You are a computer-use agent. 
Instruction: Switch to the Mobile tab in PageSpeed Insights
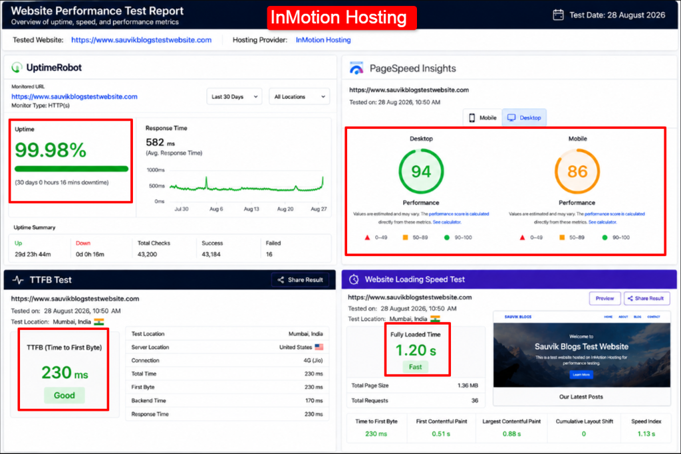(483, 117)
